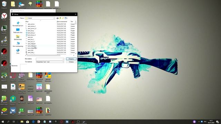Open the notification center icon
Viewport: 221px width, 124px height.
218,122
